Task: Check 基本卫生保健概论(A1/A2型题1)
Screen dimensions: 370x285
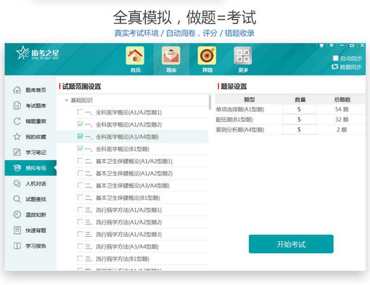Action: coord(80,161)
